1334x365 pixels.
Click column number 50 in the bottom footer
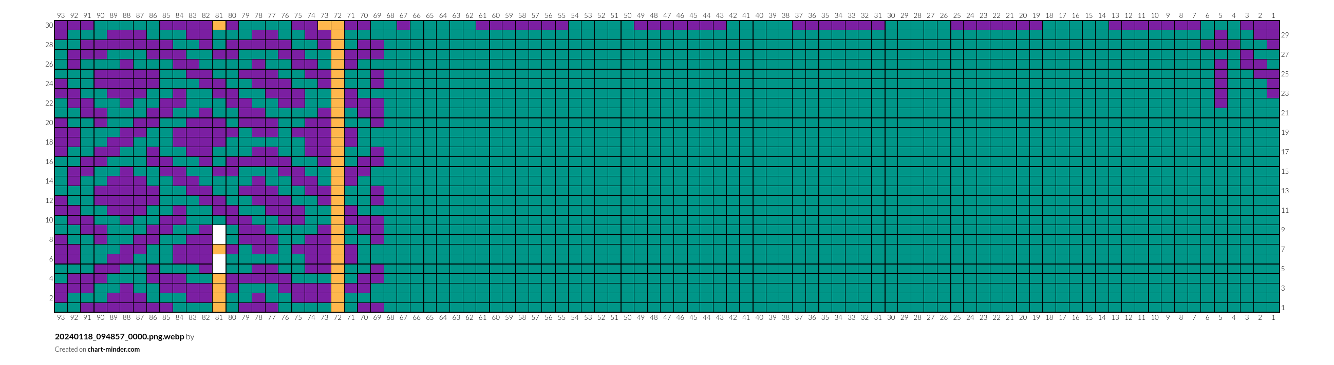[628, 317]
